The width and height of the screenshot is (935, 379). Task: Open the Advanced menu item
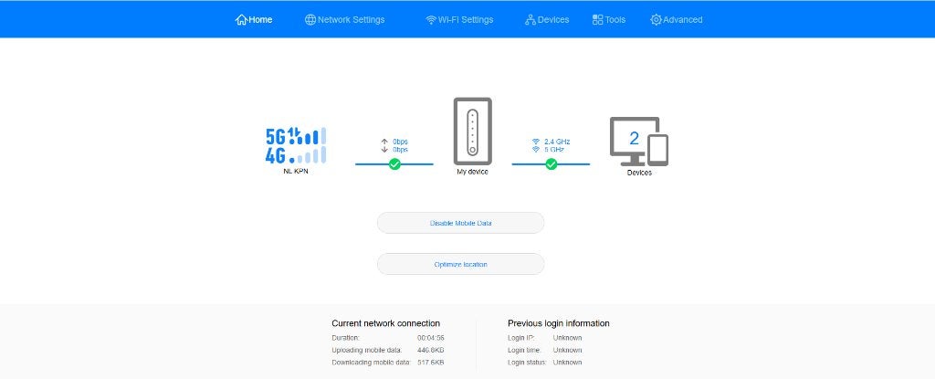[x=677, y=20]
